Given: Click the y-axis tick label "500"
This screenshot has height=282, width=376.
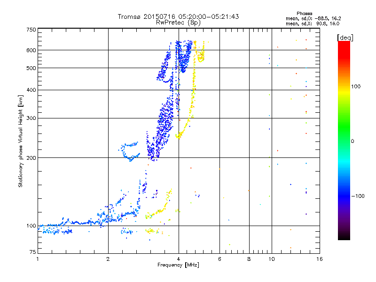Looking at the screenshot, I should tap(31, 68).
